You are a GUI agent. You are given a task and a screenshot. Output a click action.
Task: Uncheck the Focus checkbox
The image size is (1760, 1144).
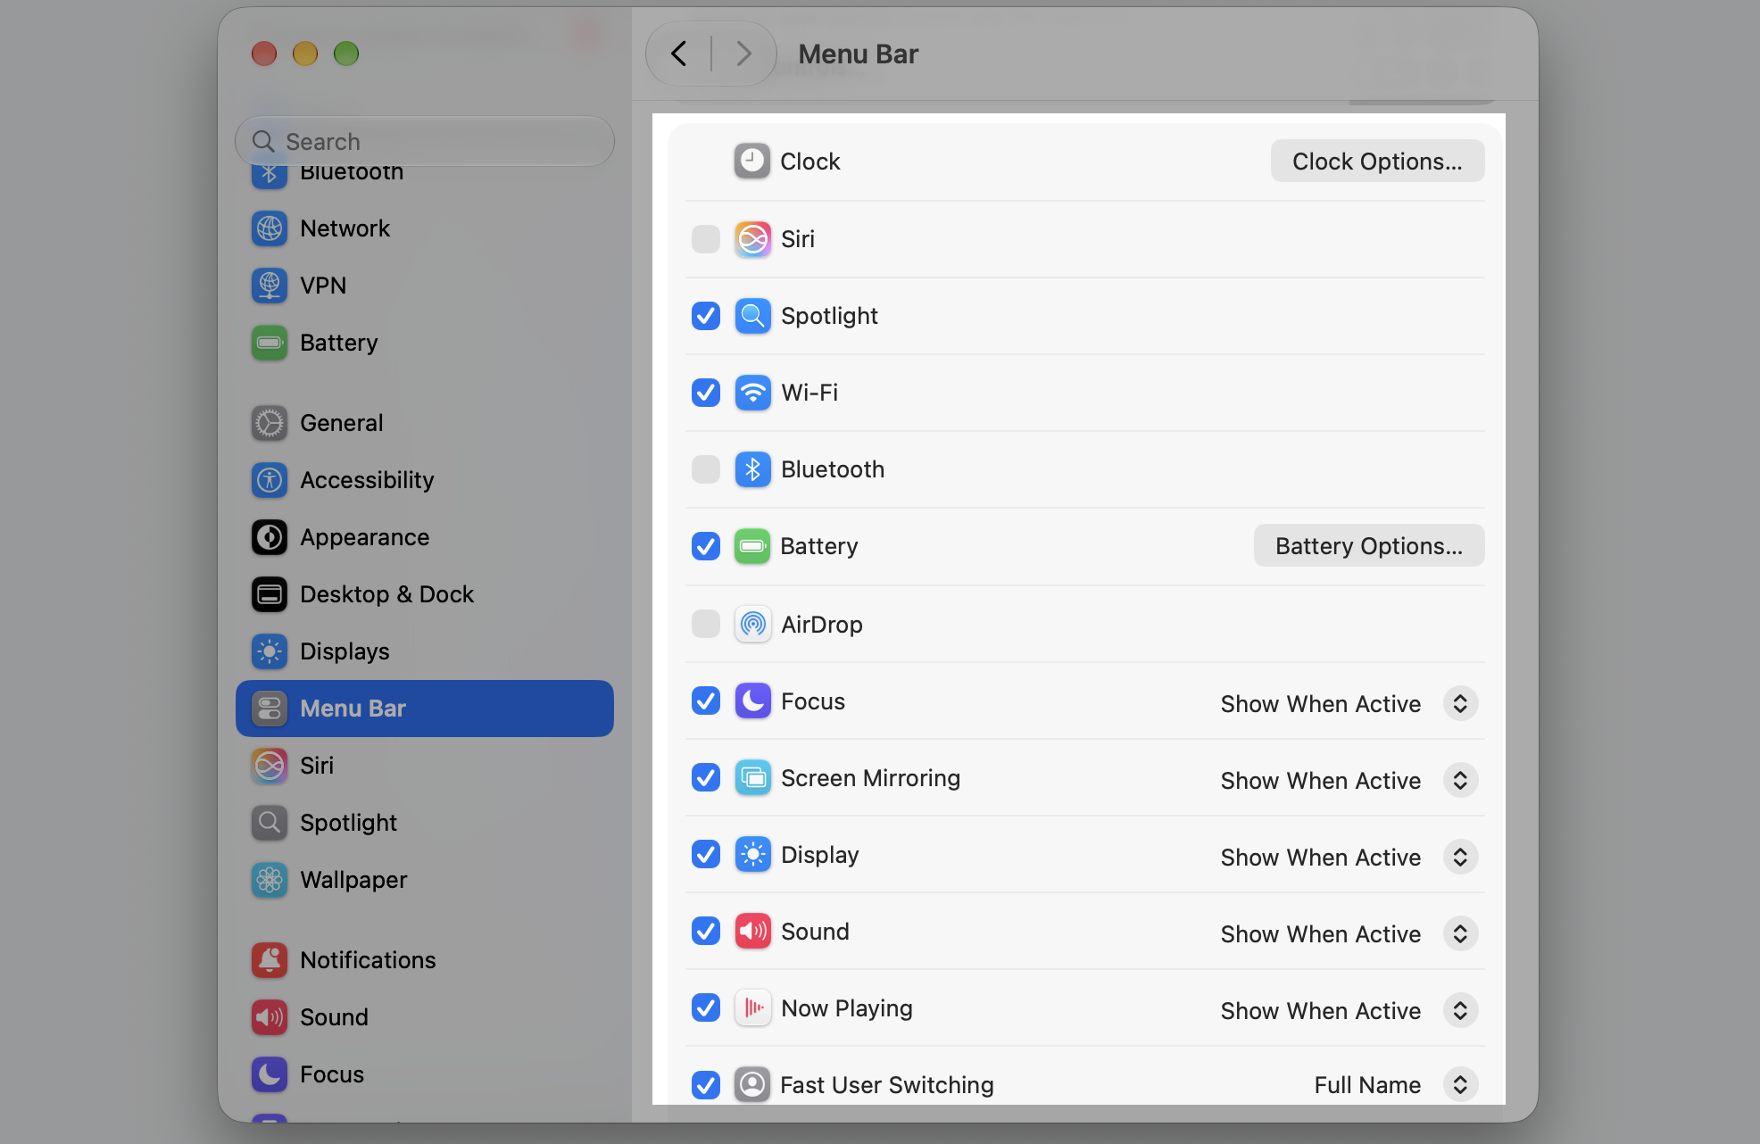pos(706,701)
